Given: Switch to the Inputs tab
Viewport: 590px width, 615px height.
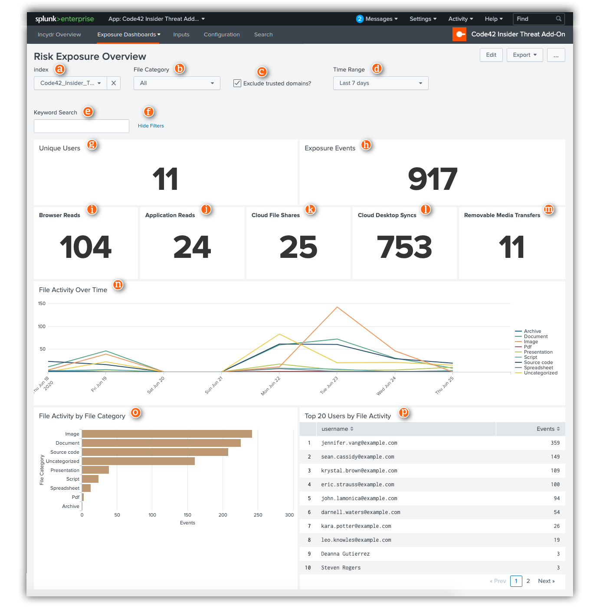Looking at the screenshot, I should pyautogui.click(x=181, y=34).
